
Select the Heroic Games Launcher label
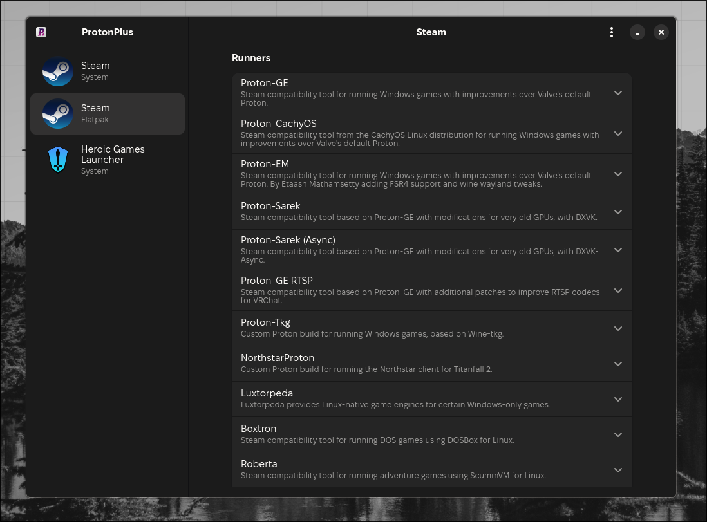pos(113,154)
